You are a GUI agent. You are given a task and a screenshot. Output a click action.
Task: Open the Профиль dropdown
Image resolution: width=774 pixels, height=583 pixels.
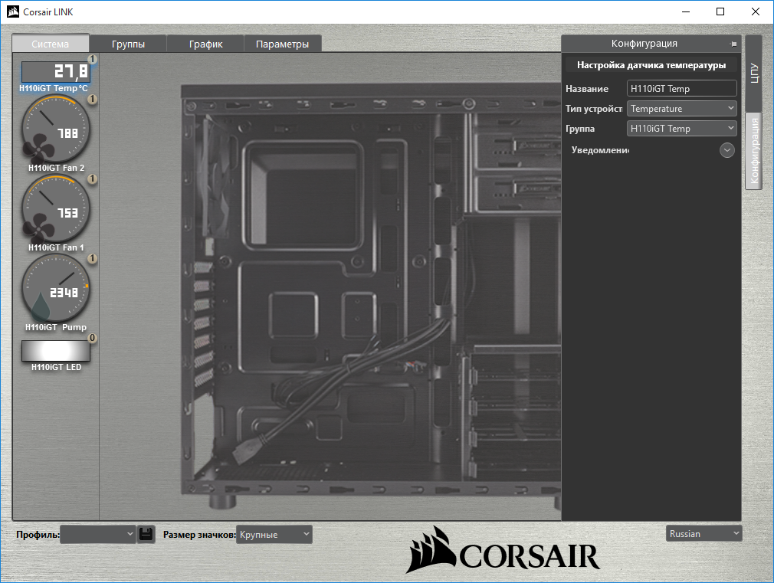click(x=97, y=534)
